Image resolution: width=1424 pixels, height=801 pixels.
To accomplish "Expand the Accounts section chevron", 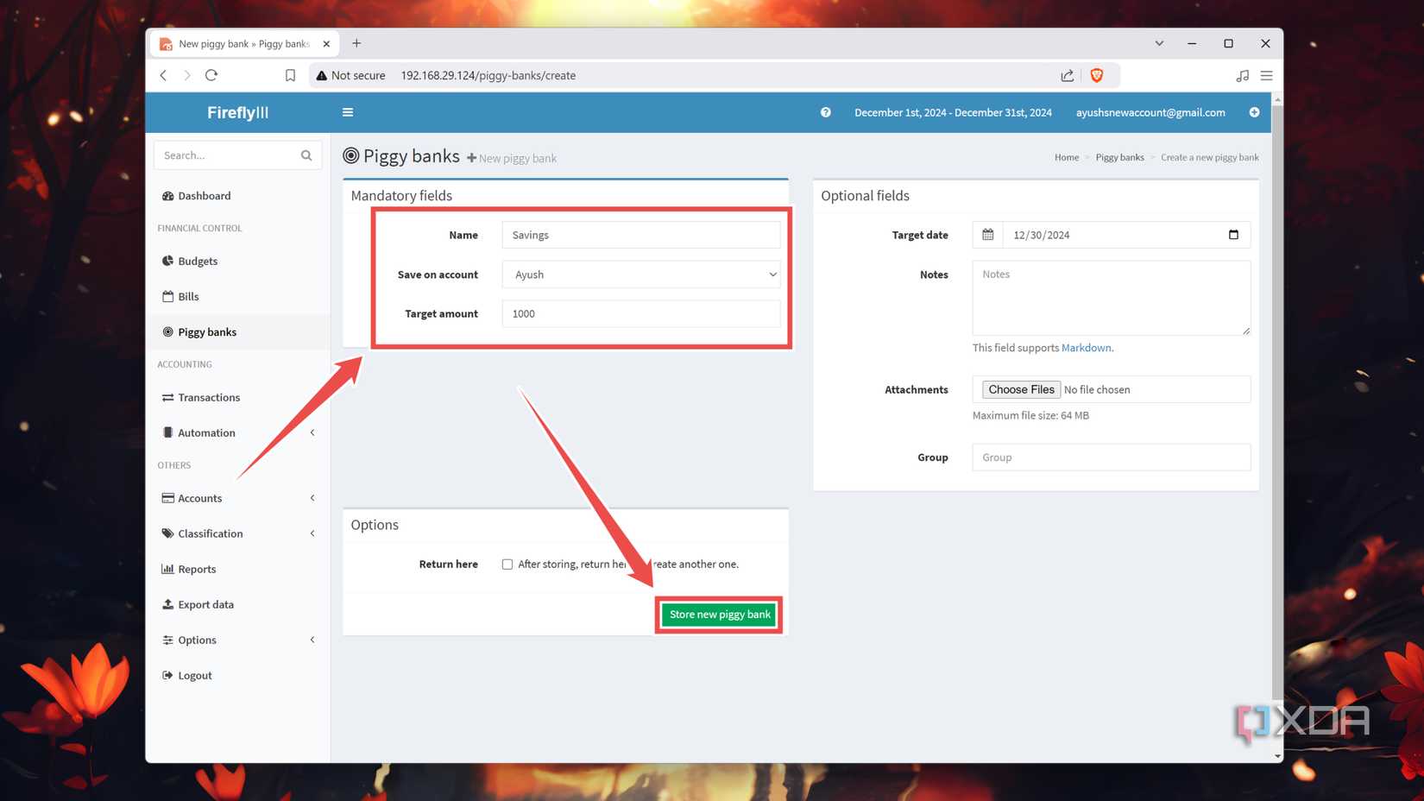I will [x=312, y=498].
